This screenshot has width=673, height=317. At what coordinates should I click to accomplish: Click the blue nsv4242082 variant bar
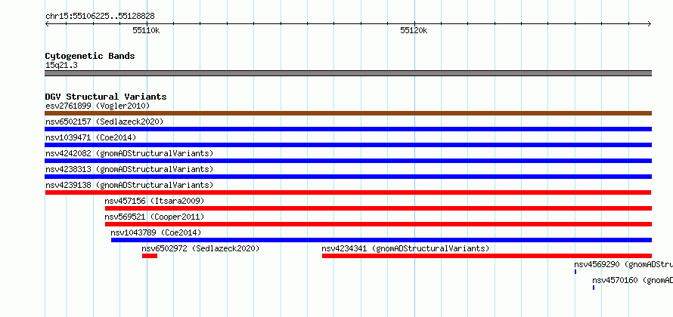(x=348, y=161)
